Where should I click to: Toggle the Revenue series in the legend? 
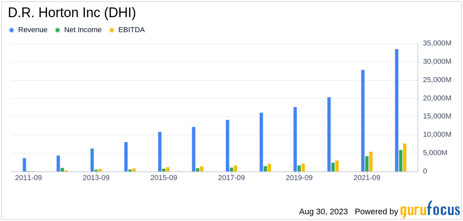28,30
